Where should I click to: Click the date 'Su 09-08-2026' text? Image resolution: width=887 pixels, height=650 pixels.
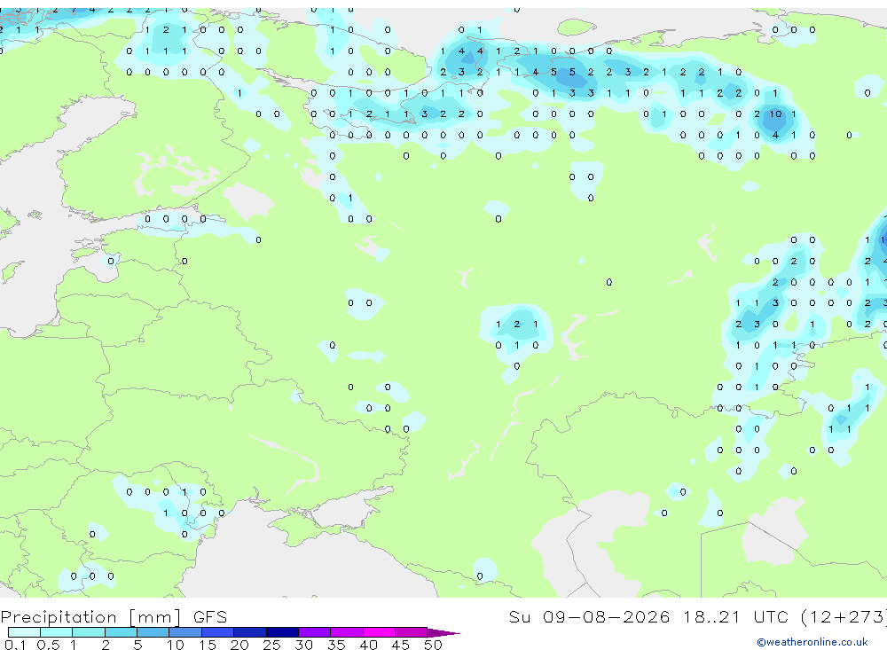[589, 616]
